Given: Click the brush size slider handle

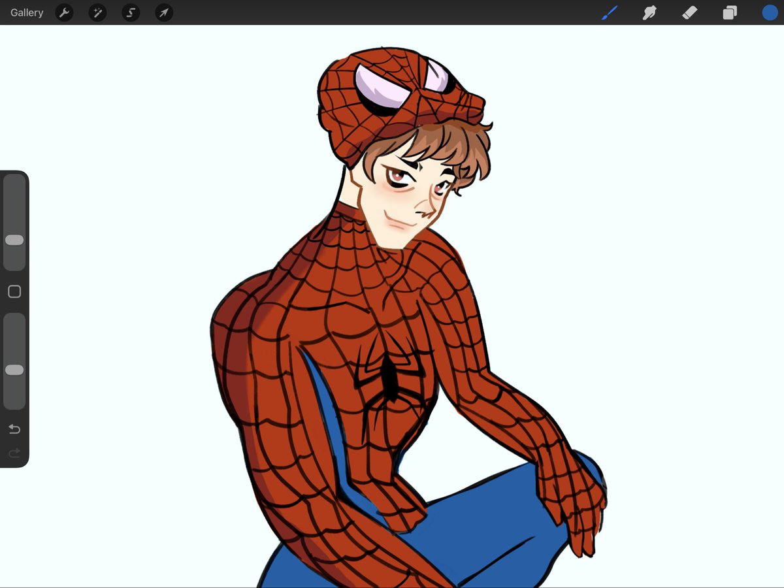Looking at the screenshot, I should (x=14, y=240).
